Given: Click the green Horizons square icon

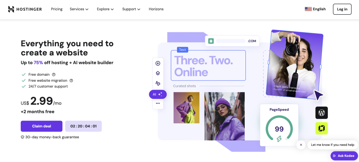Looking at the screenshot, I should pos(321,128).
